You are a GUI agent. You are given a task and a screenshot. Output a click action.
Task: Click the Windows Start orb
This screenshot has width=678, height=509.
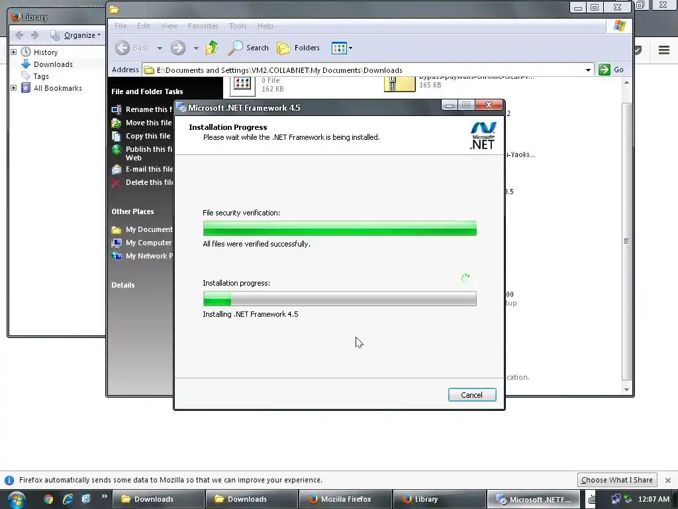point(17,500)
